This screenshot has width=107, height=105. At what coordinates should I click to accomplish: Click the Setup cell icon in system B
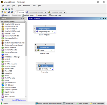38,50
